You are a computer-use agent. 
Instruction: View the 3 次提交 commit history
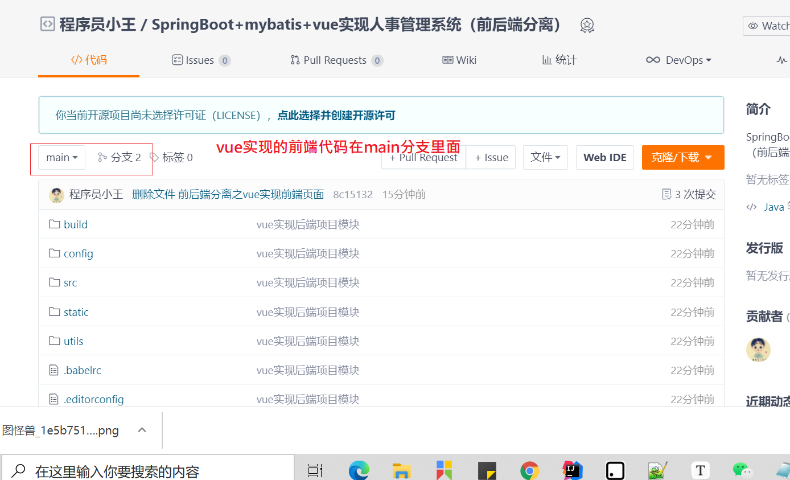point(689,195)
